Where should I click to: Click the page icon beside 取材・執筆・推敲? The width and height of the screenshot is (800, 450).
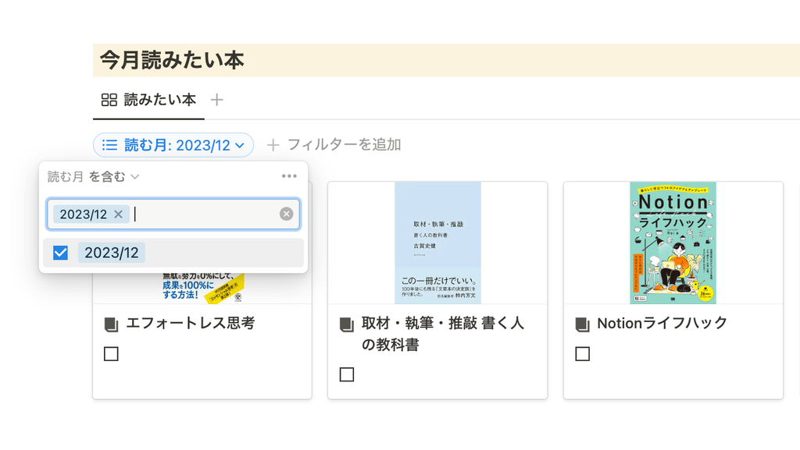(x=346, y=324)
